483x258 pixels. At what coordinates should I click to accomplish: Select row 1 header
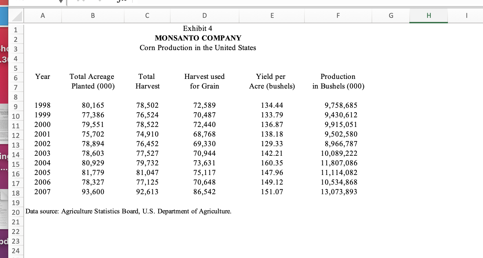[16, 30]
